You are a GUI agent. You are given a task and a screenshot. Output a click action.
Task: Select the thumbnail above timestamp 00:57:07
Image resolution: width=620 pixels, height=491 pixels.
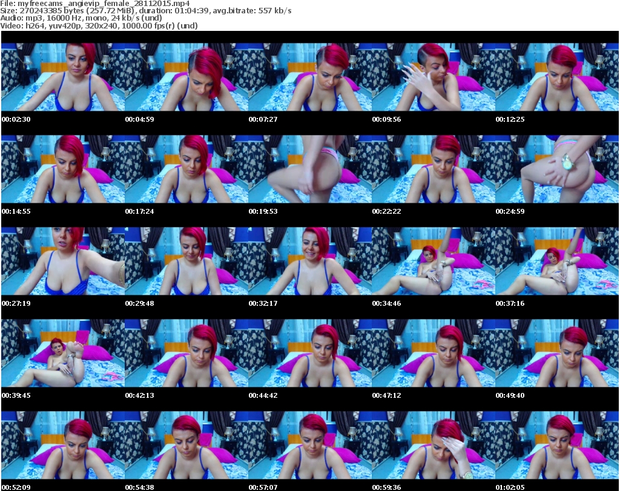pyautogui.click(x=310, y=445)
